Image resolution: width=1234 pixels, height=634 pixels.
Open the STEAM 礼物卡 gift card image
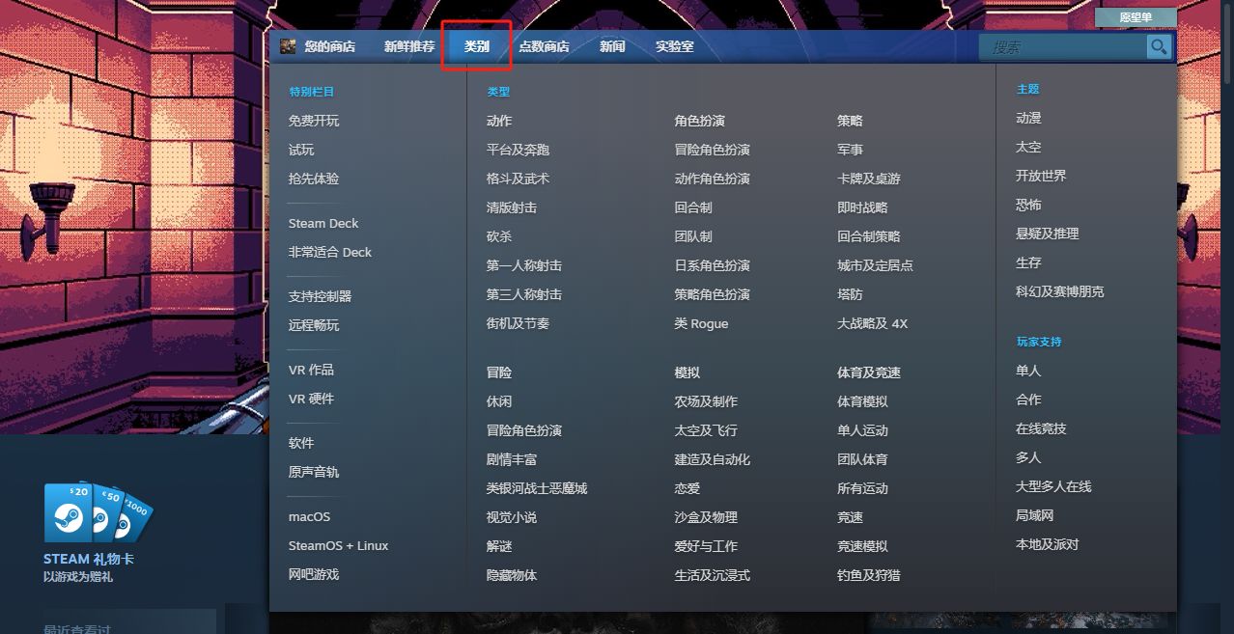98,512
